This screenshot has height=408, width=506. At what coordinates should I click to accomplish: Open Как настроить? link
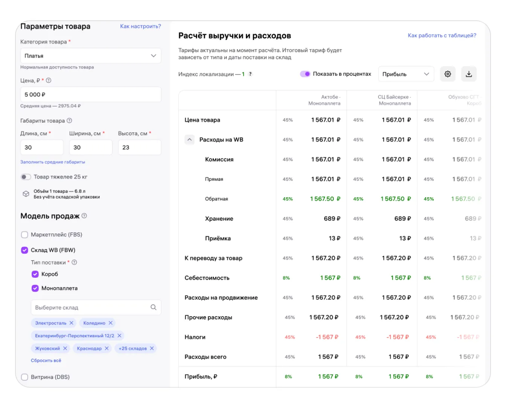pos(140,26)
